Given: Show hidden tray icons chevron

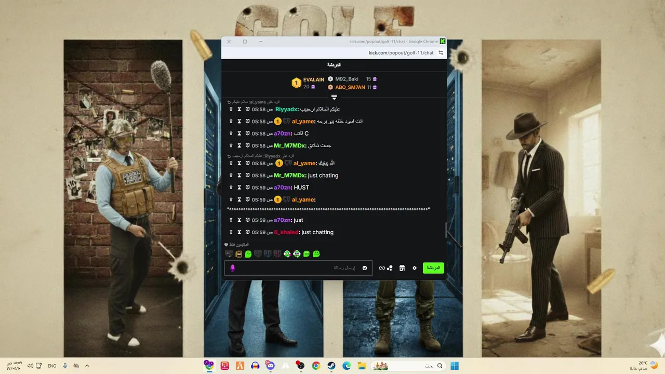Looking at the screenshot, I should click(87, 366).
